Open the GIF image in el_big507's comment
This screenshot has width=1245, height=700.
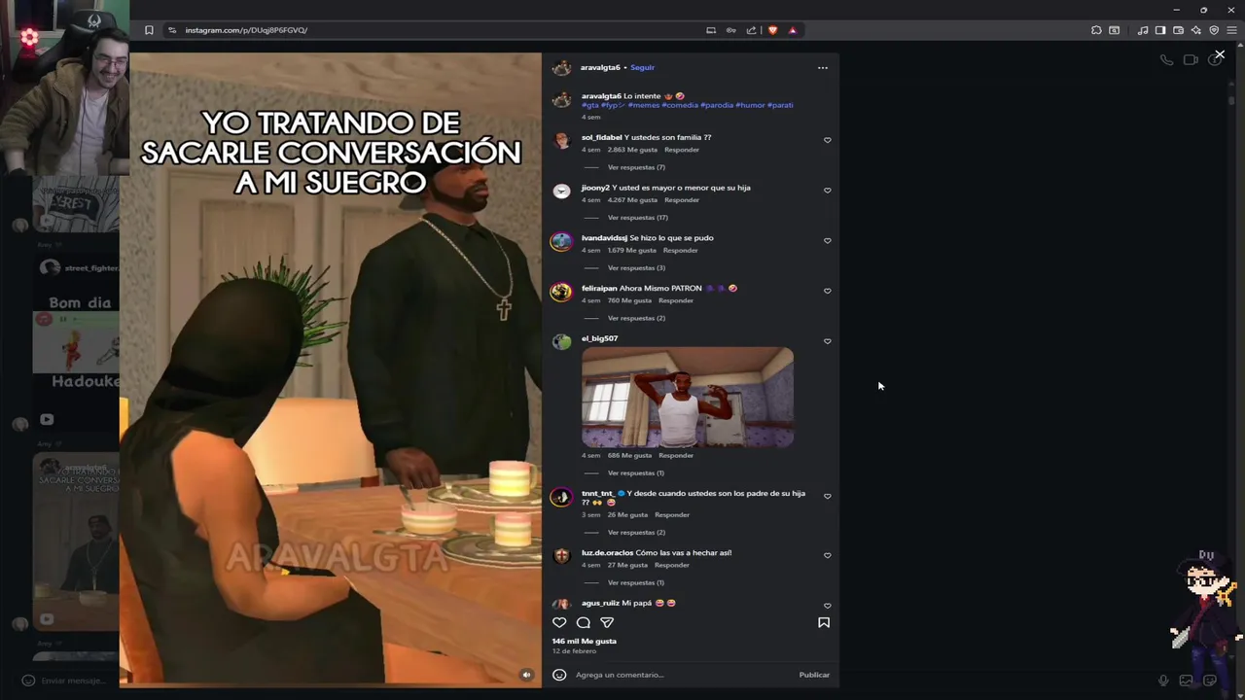(688, 397)
